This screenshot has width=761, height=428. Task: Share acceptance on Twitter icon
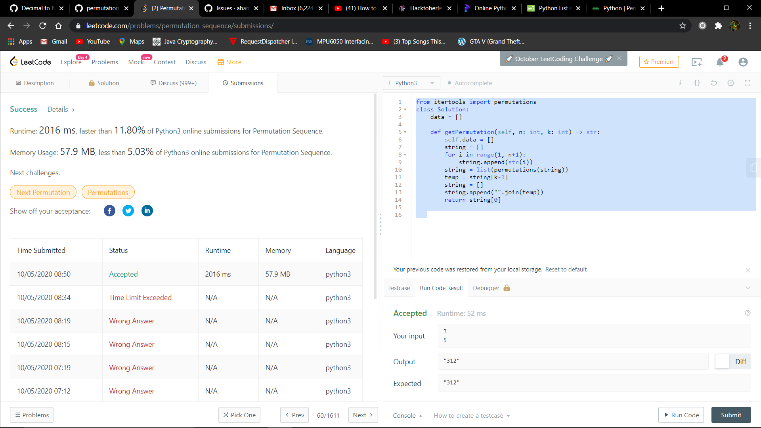128,211
